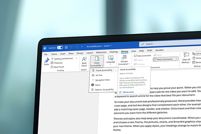Choose Navigation Pane menu entry

tap(103, 80)
